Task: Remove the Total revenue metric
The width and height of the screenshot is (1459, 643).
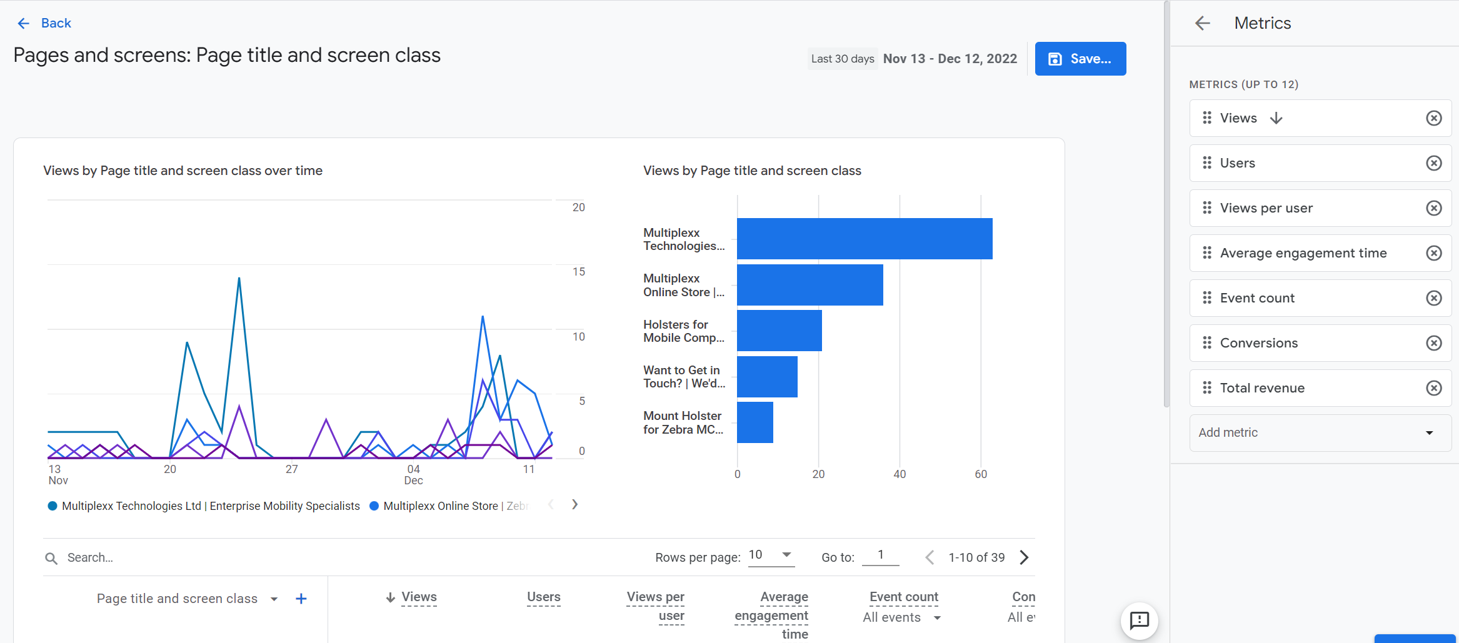Action: (1433, 388)
